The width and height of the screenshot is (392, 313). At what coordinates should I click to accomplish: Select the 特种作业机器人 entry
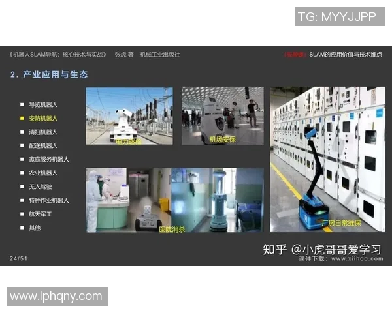tap(48, 200)
